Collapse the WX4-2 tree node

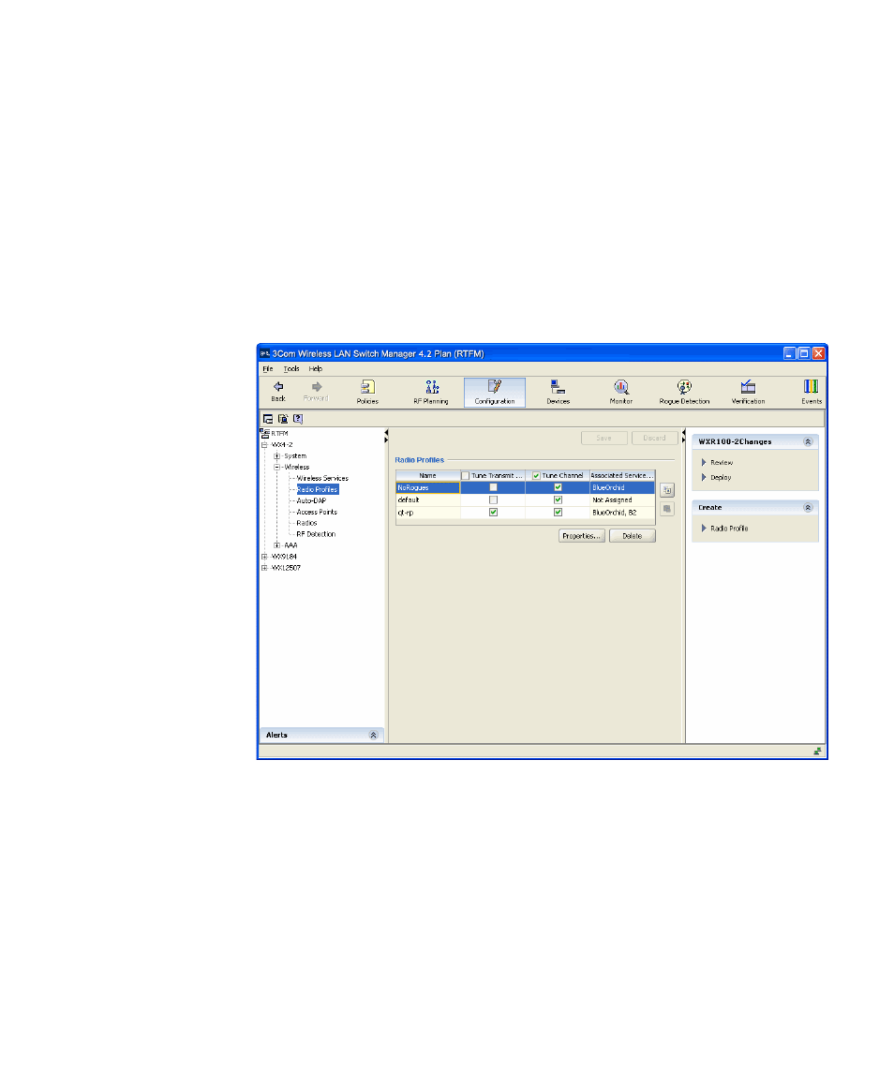pyautogui.click(x=264, y=445)
